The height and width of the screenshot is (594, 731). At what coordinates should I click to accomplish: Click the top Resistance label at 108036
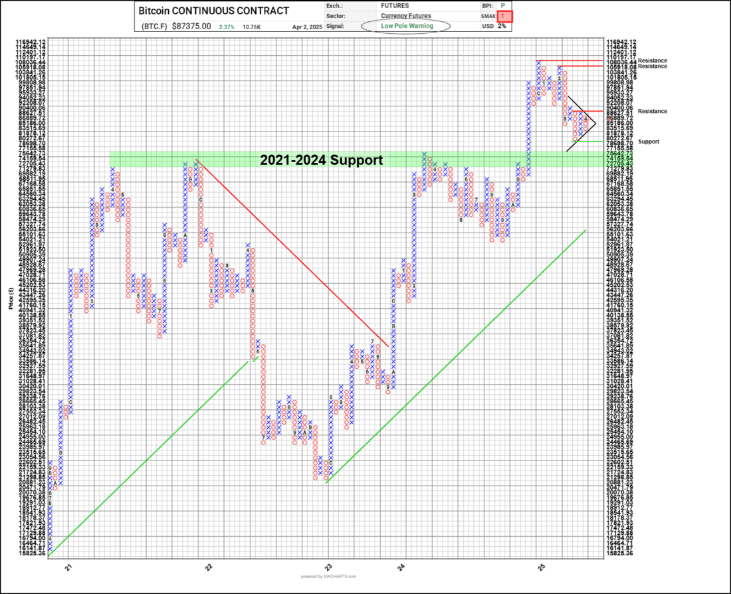tap(652, 60)
